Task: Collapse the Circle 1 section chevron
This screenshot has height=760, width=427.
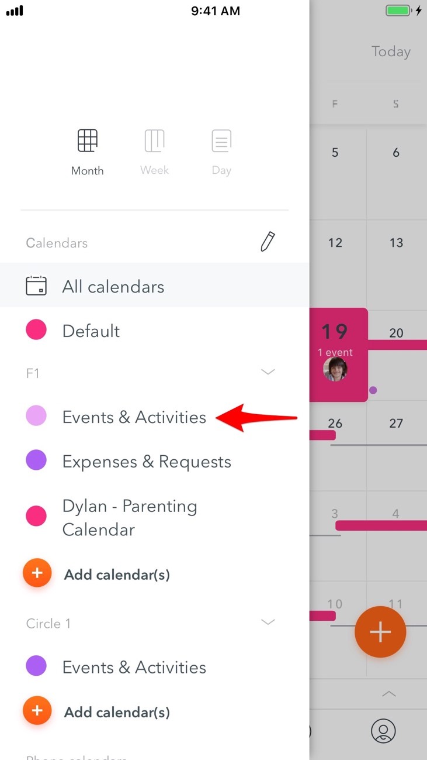Action: point(268,622)
